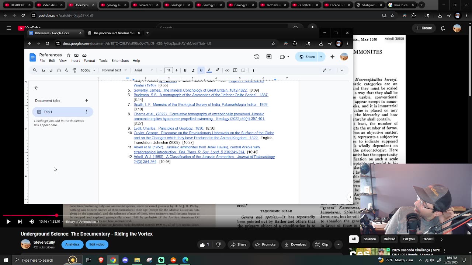Switch to The prodromus of Nicolaus tab

[x=114, y=33]
